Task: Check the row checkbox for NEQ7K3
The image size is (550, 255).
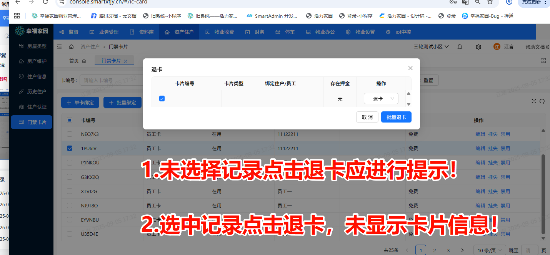Action: [x=70, y=134]
